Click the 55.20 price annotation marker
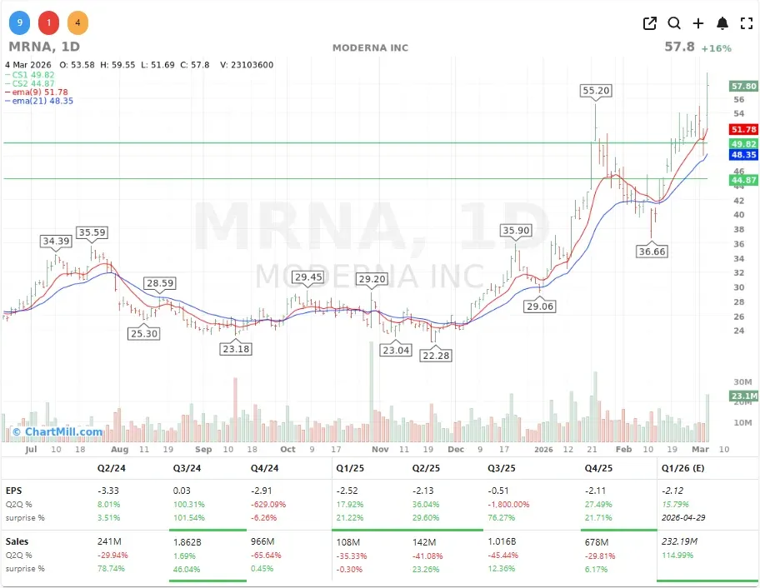 [x=596, y=92]
